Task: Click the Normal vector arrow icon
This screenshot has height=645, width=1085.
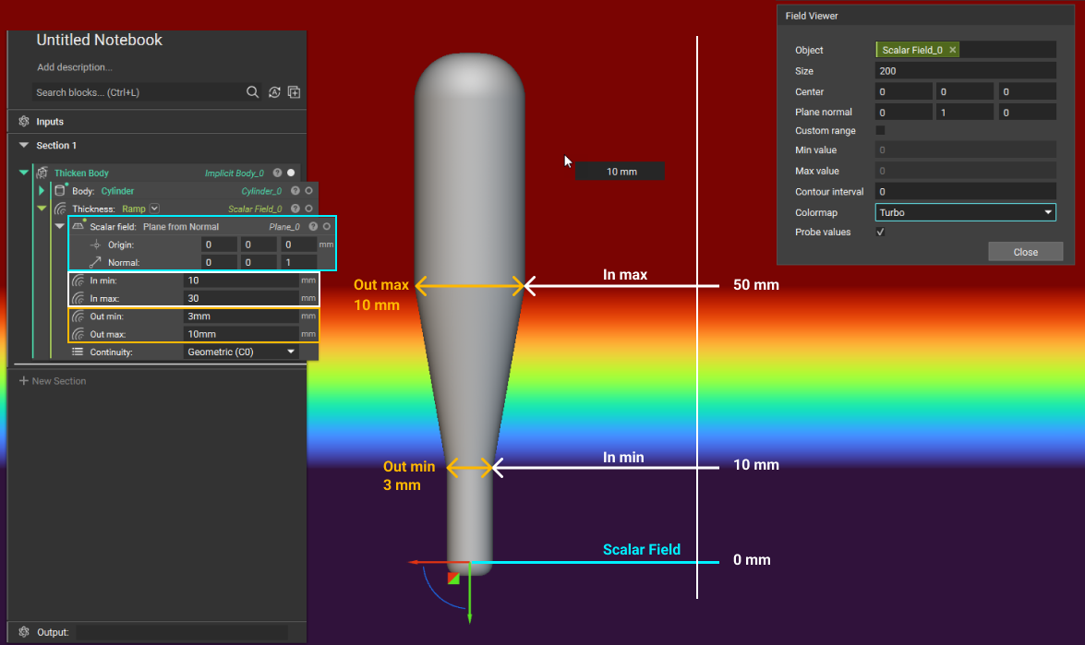Action: 95,262
